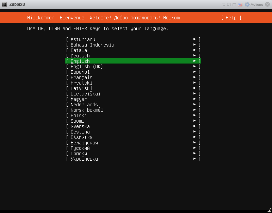Select Polski language
272x213 pixels.
tap(133, 116)
